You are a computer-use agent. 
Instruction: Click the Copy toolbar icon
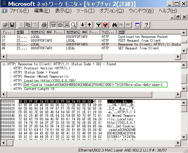click(x=28, y=25)
